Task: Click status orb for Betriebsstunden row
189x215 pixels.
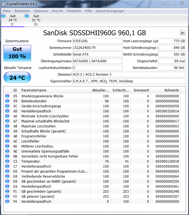Action: click(7, 101)
